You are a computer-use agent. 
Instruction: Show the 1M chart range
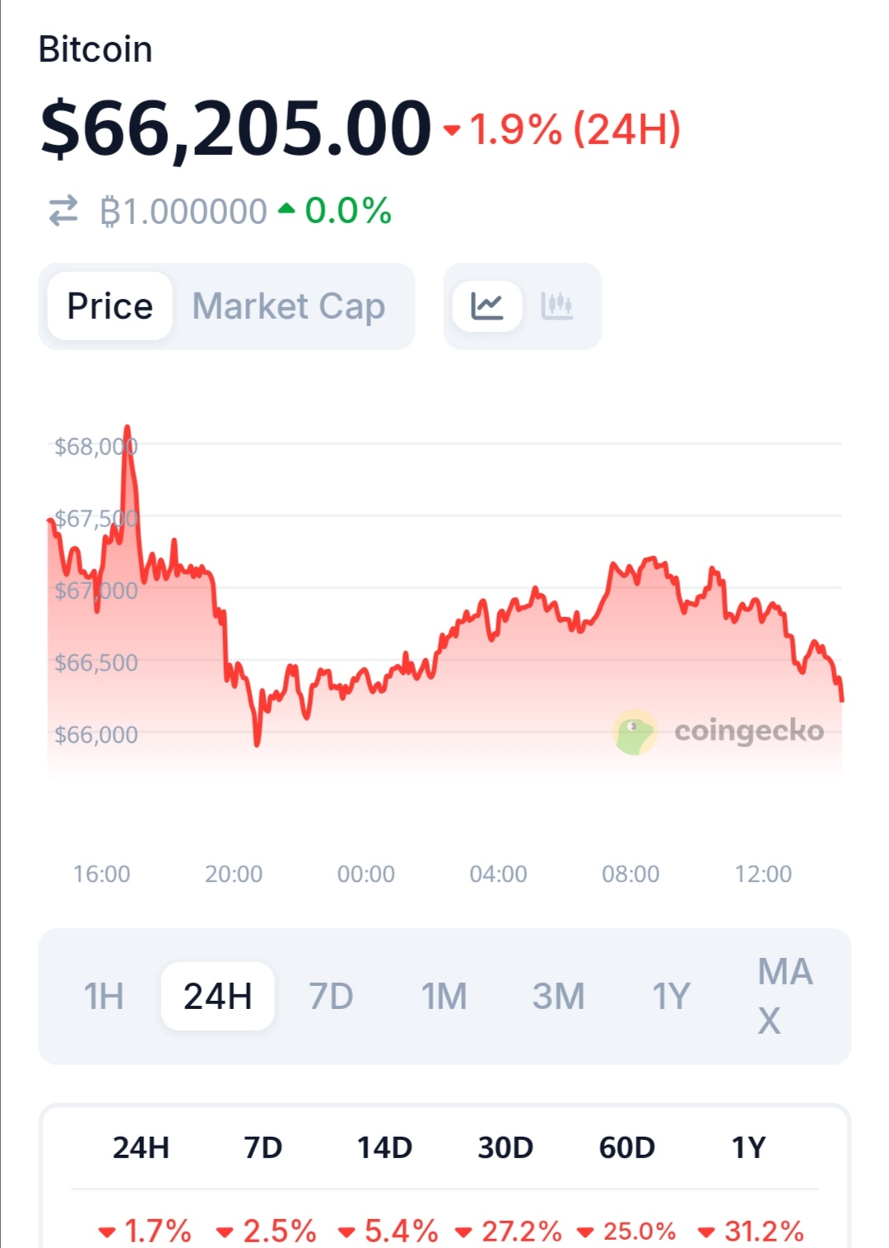444,997
